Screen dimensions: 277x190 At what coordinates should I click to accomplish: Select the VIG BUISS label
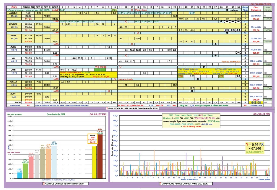pos(101,67)
